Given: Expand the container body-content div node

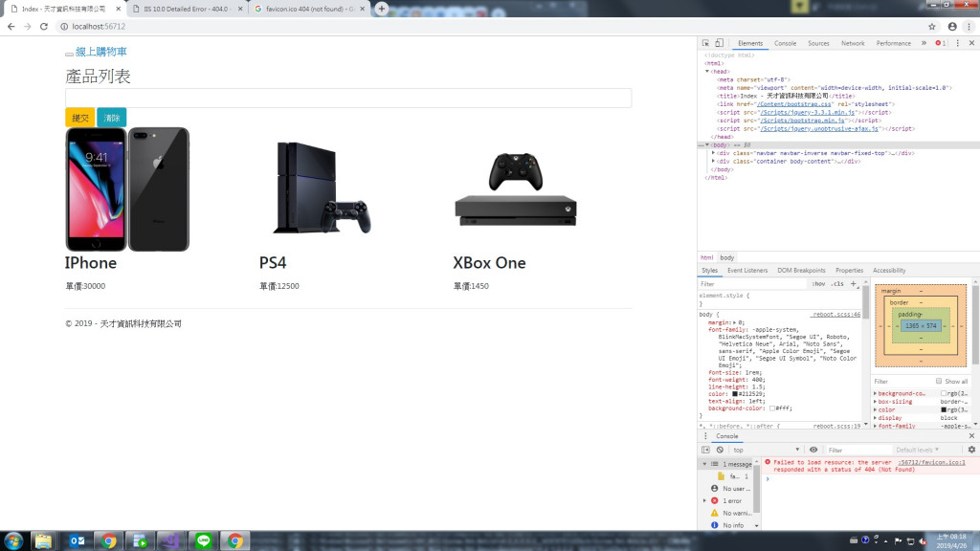Looking at the screenshot, I should [x=713, y=161].
